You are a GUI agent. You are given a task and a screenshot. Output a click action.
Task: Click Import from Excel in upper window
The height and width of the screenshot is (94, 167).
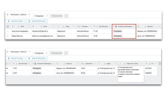(x=37, y=21)
